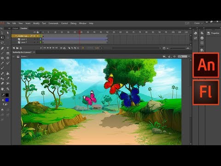Expand the stage zoom percentage dropdown
The image size is (221, 166).
click(x=189, y=57)
